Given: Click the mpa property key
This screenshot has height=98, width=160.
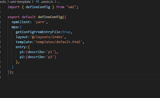Looking at the screenshot, I should click(x=15, y=27).
